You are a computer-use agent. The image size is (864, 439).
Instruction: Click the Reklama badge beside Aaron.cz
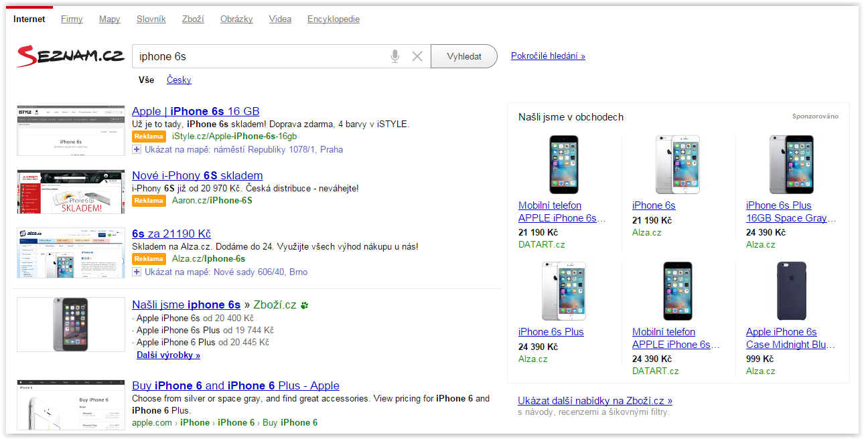(149, 201)
